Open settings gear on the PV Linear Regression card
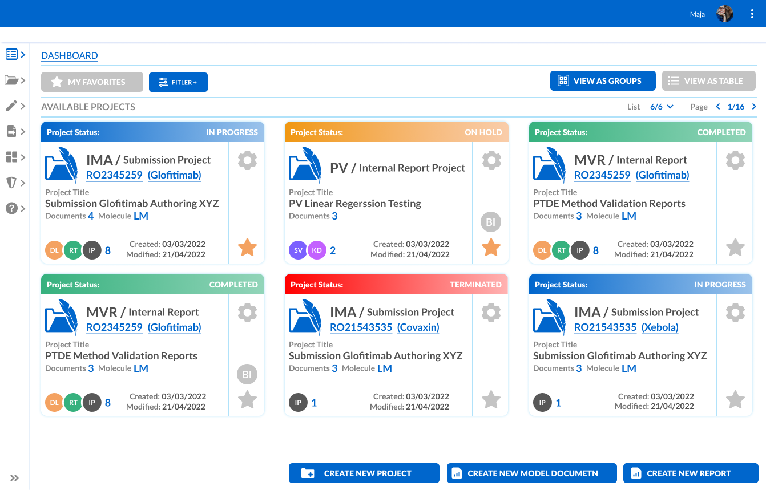Viewport: 766px width, 490px height. (490, 160)
